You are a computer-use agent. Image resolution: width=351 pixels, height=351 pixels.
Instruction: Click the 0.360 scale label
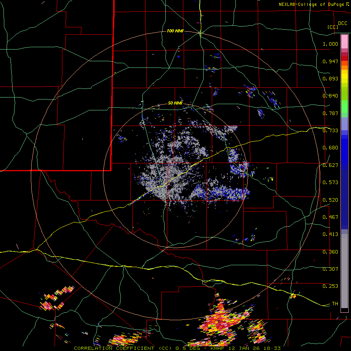(330, 252)
